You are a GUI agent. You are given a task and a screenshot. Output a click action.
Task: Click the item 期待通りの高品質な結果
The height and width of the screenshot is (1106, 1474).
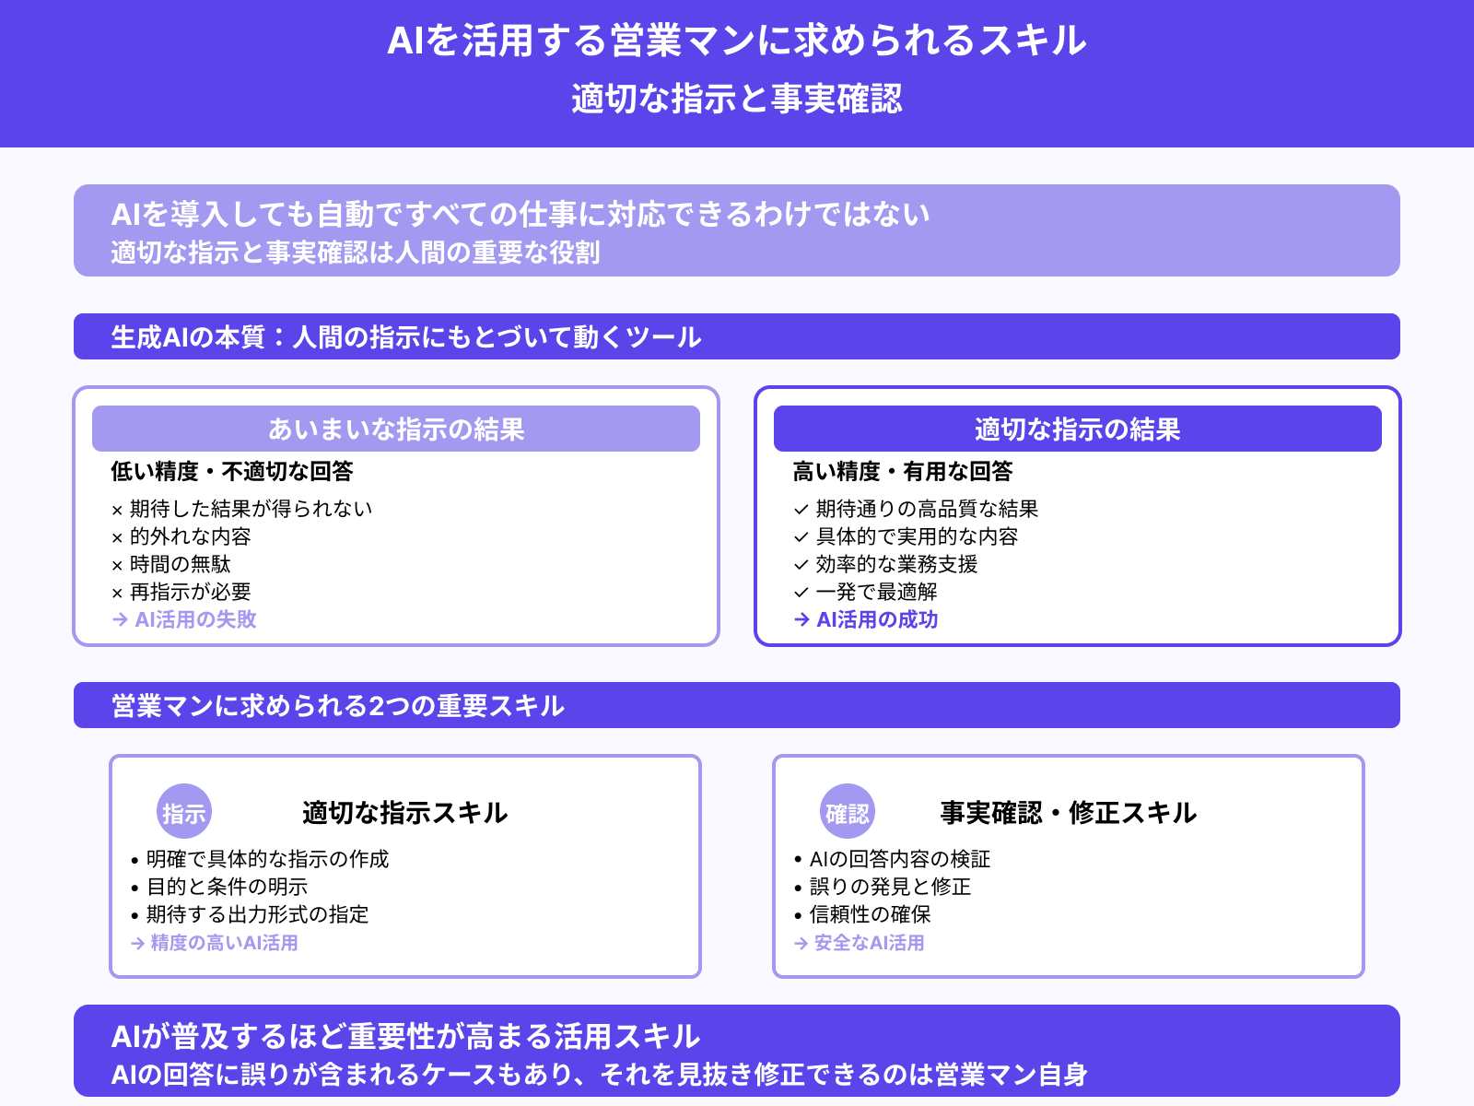point(916,509)
